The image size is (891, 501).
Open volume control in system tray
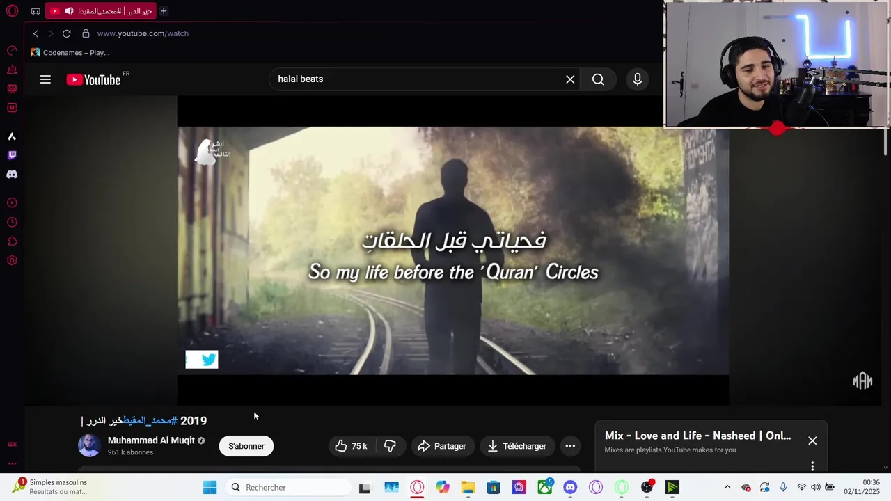point(816,487)
